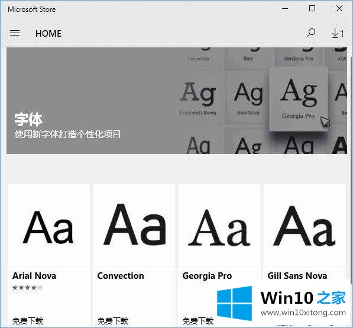Click 免费下载 under Arial Nova
The height and width of the screenshot is (328, 353).
point(27,320)
